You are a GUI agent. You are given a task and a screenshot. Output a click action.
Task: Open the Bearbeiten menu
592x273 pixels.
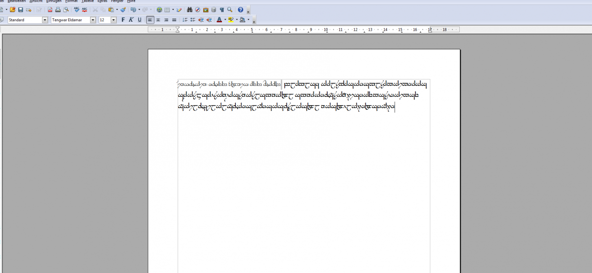click(x=16, y=1)
